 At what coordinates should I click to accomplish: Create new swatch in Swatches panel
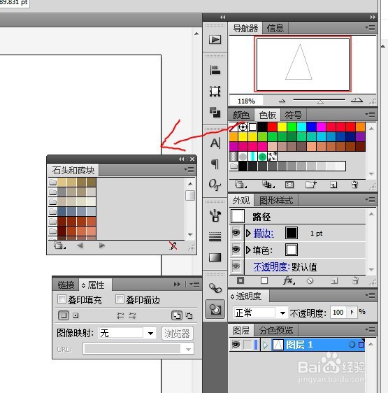[333, 185]
